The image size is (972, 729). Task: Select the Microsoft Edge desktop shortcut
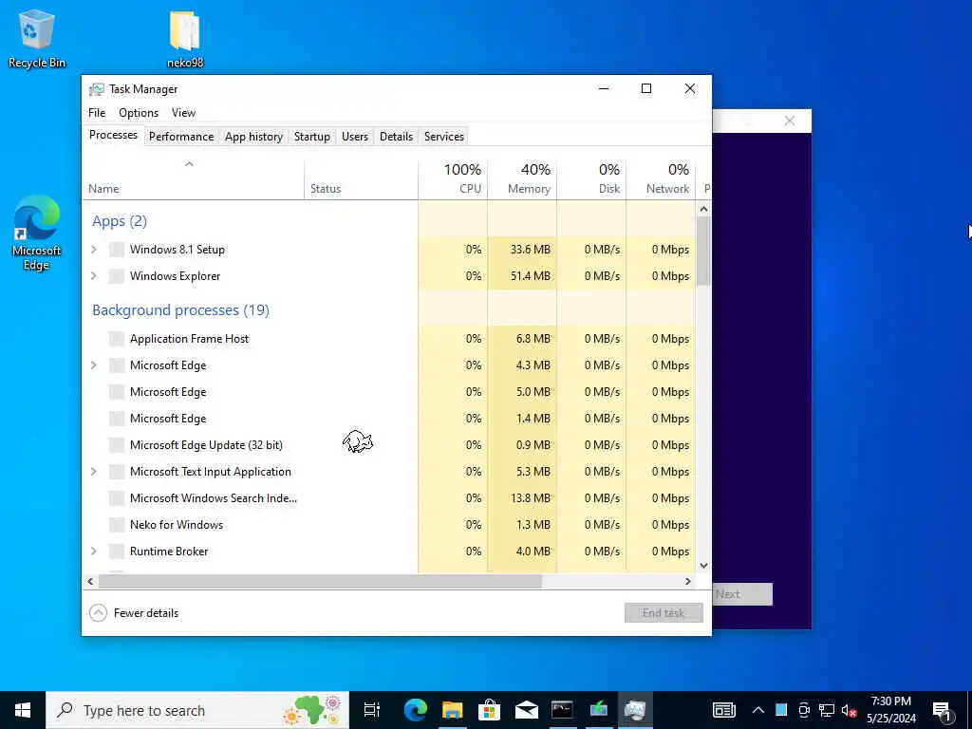37,233
